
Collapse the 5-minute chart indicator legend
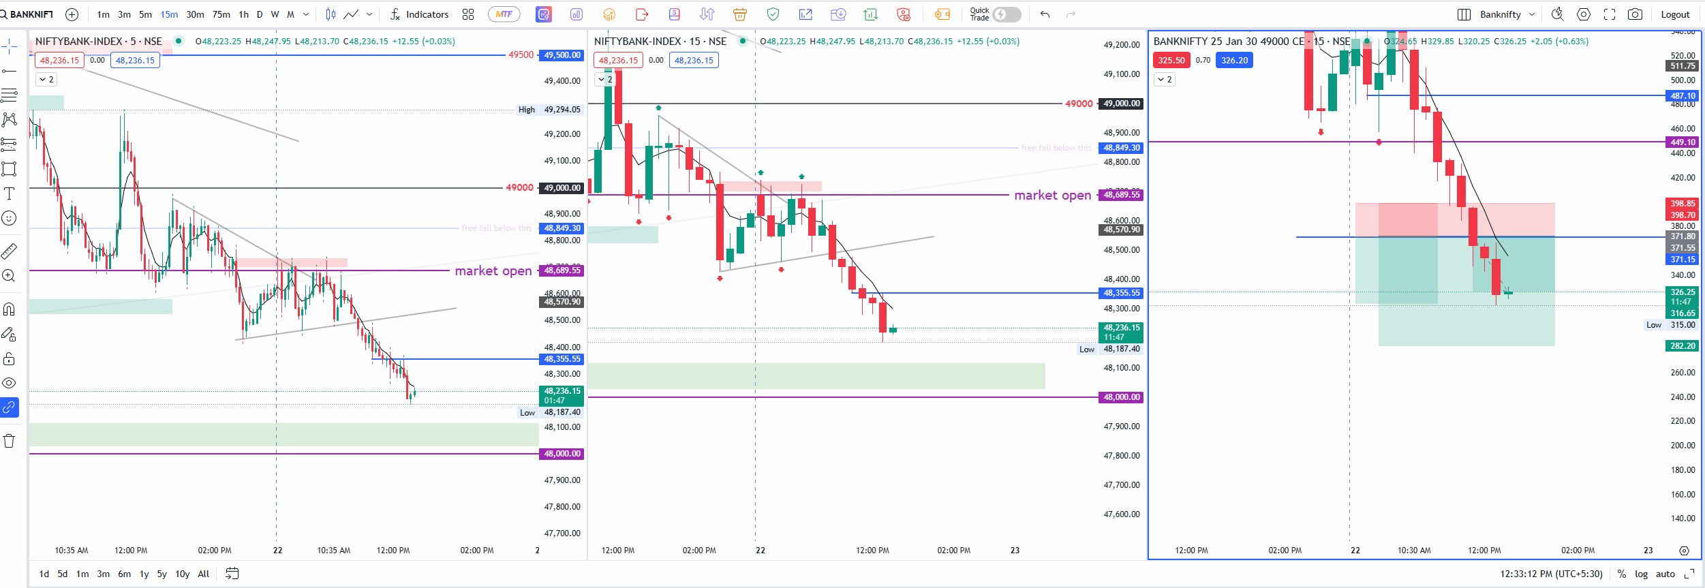(46, 80)
